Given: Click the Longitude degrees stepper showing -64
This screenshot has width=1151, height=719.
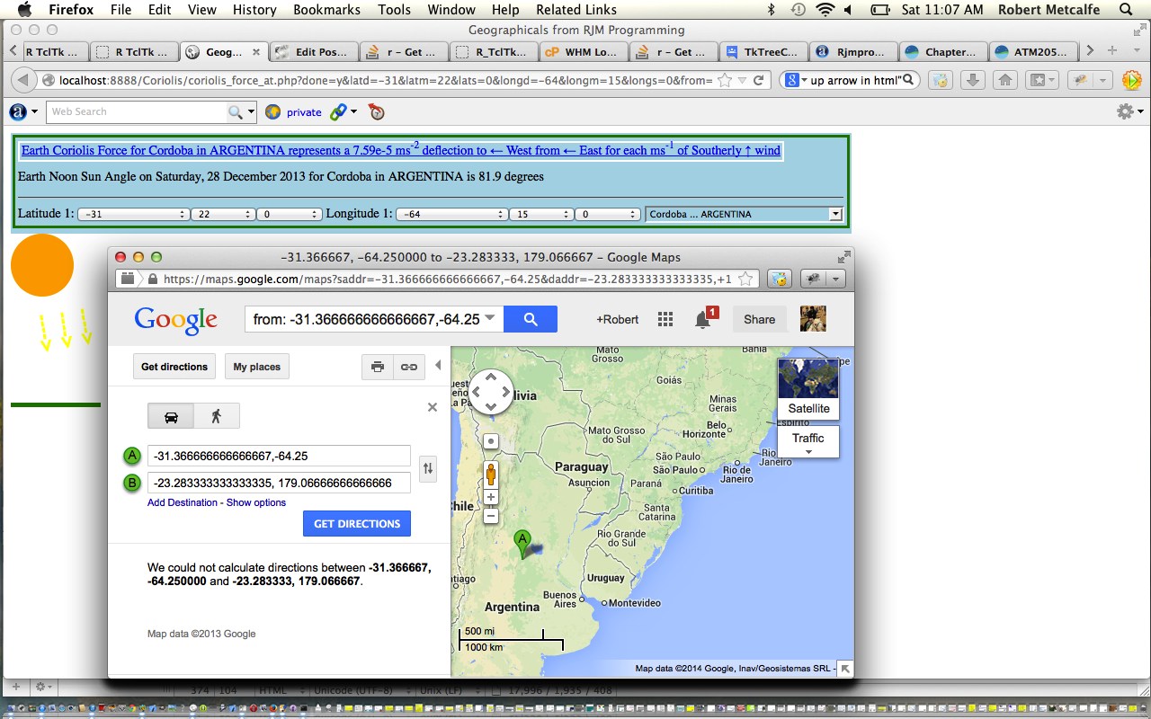Looking at the screenshot, I should 452,214.
